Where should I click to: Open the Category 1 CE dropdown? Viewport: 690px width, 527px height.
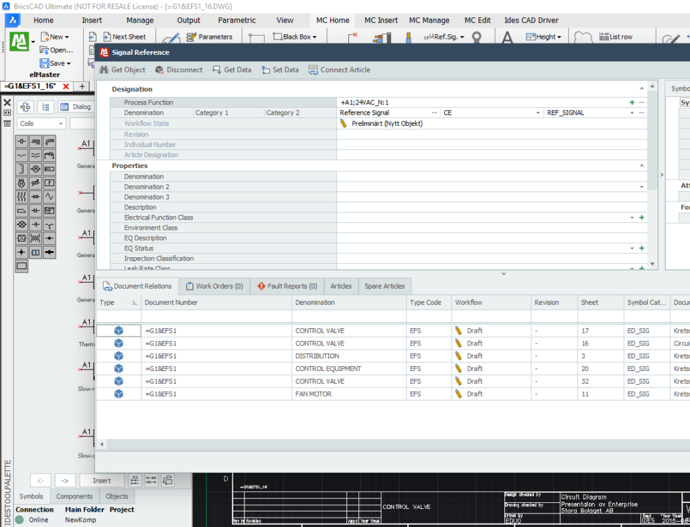[x=538, y=113]
